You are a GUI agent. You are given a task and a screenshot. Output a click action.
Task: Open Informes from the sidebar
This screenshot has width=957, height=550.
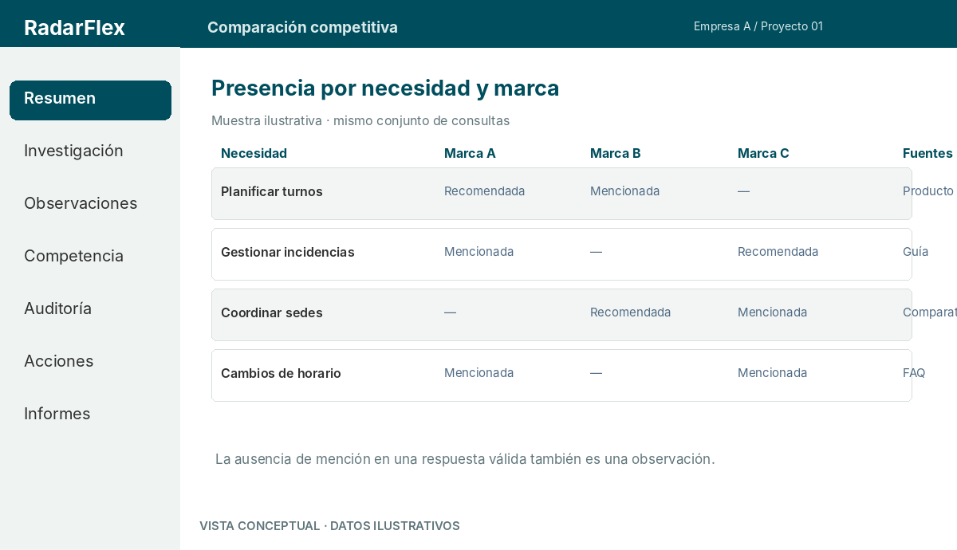click(x=57, y=414)
